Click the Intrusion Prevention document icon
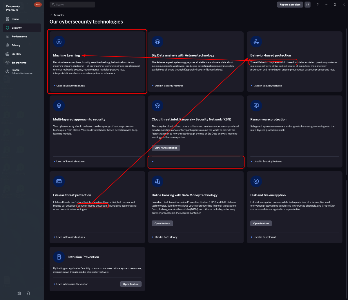 click(59, 257)
